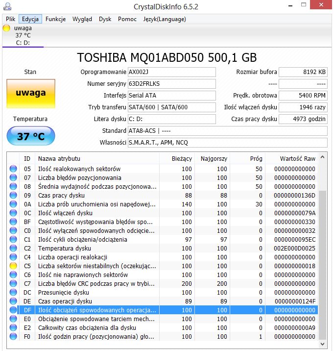The image size is (334, 351).
Task: Click blue status orb of row DE
Action: (13, 301)
